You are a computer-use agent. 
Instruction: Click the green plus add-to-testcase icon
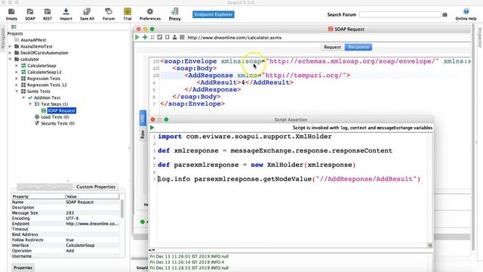pyautogui.click(x=145, y=37)
